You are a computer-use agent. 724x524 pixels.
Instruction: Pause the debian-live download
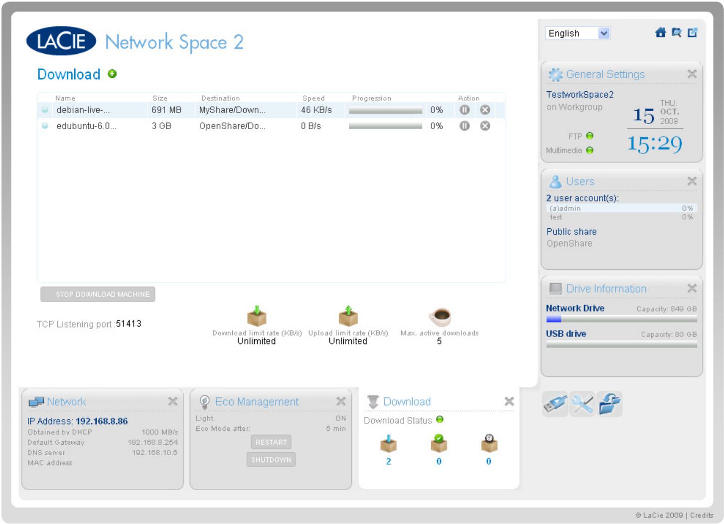[464, 110]
